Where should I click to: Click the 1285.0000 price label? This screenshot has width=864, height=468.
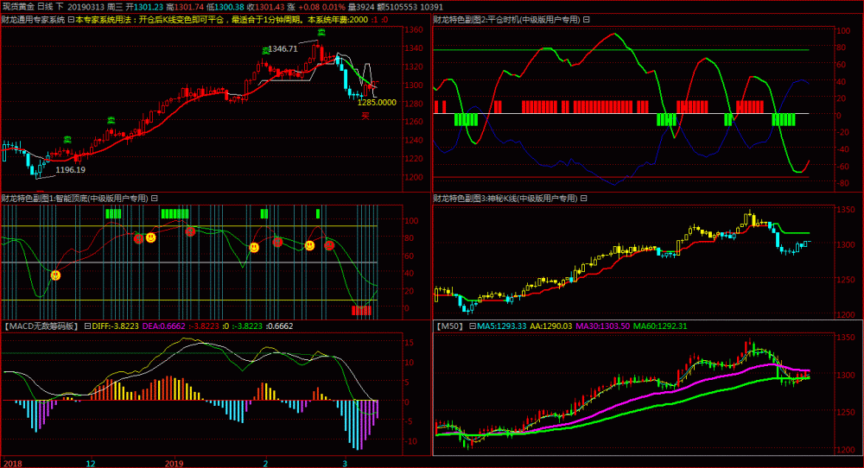pos(377,103)
